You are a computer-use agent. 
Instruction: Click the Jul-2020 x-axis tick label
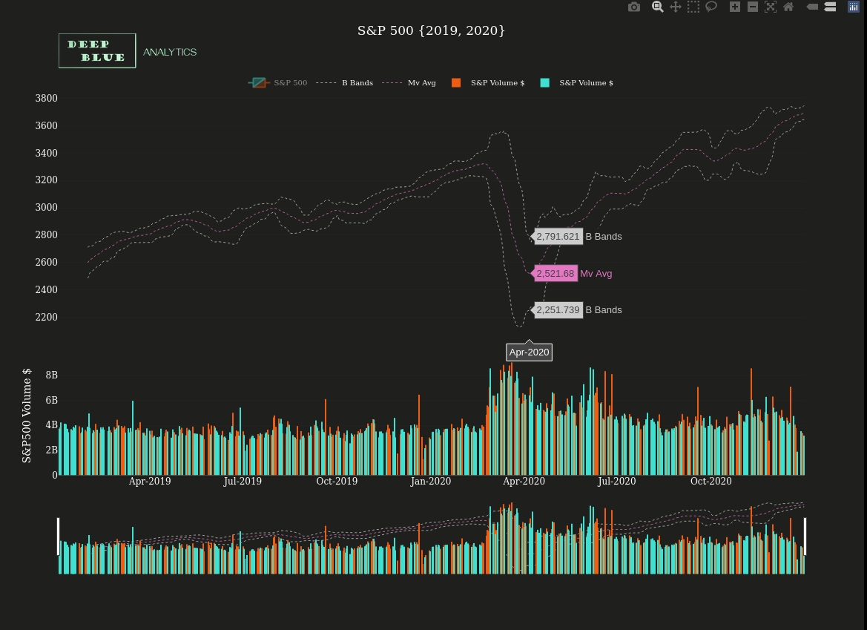pos(616,481)
